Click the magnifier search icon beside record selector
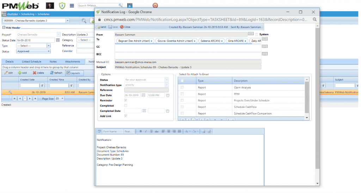 pyautogui.click(x=84, y=21)
